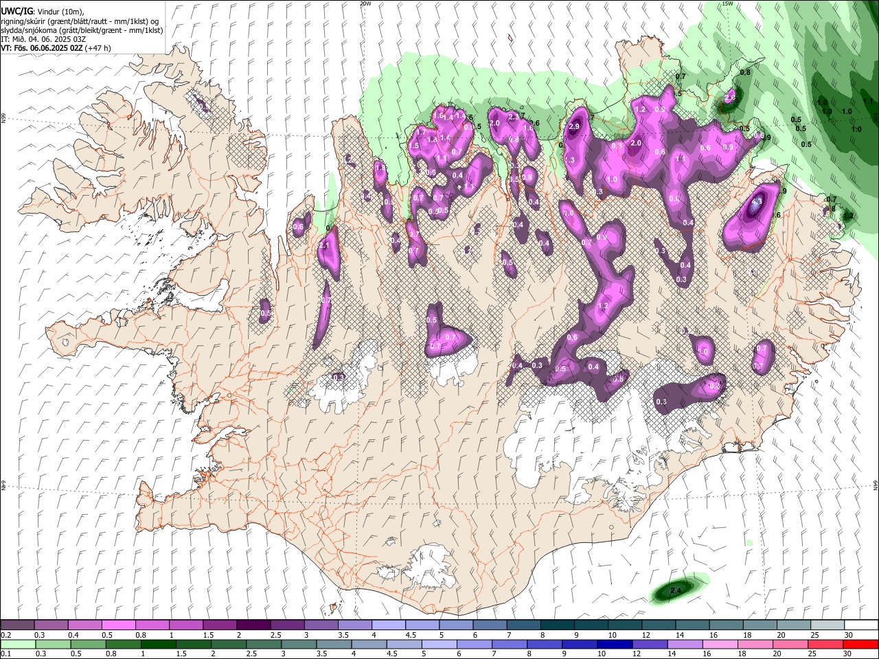879x659 pixels.
Task: Click the '2.3' snowfall value on the north coast
Action: [x=513, y=117]
